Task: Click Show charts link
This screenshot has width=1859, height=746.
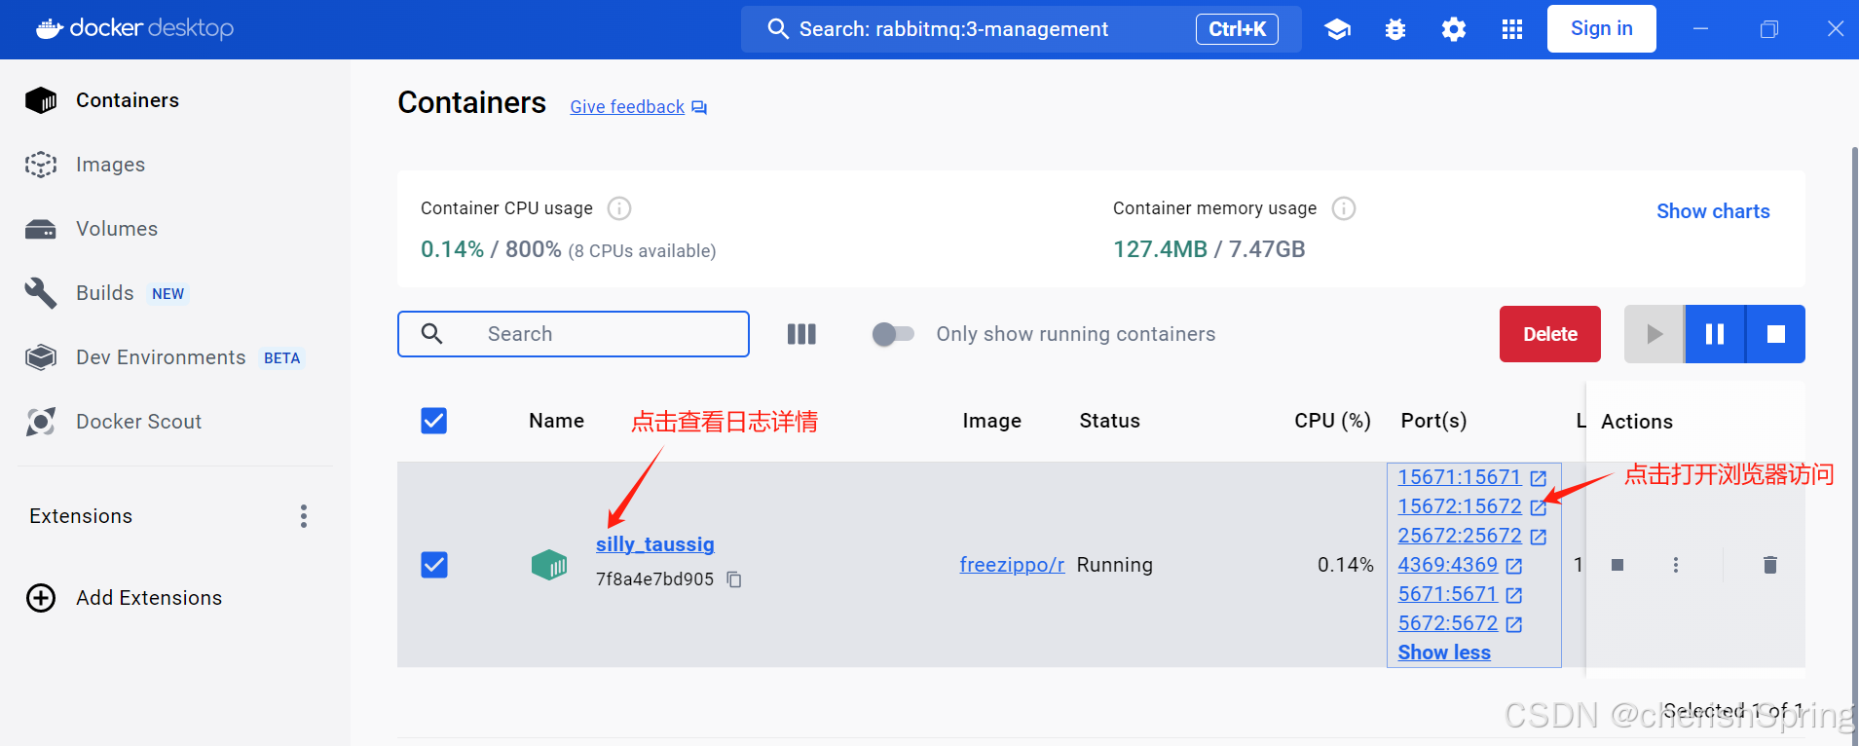Action: click(x=1713, y=211)
